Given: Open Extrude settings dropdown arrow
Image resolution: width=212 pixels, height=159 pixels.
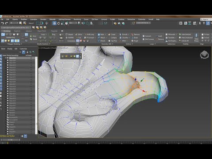Looking at the screenshot, I should pos(129,34).
